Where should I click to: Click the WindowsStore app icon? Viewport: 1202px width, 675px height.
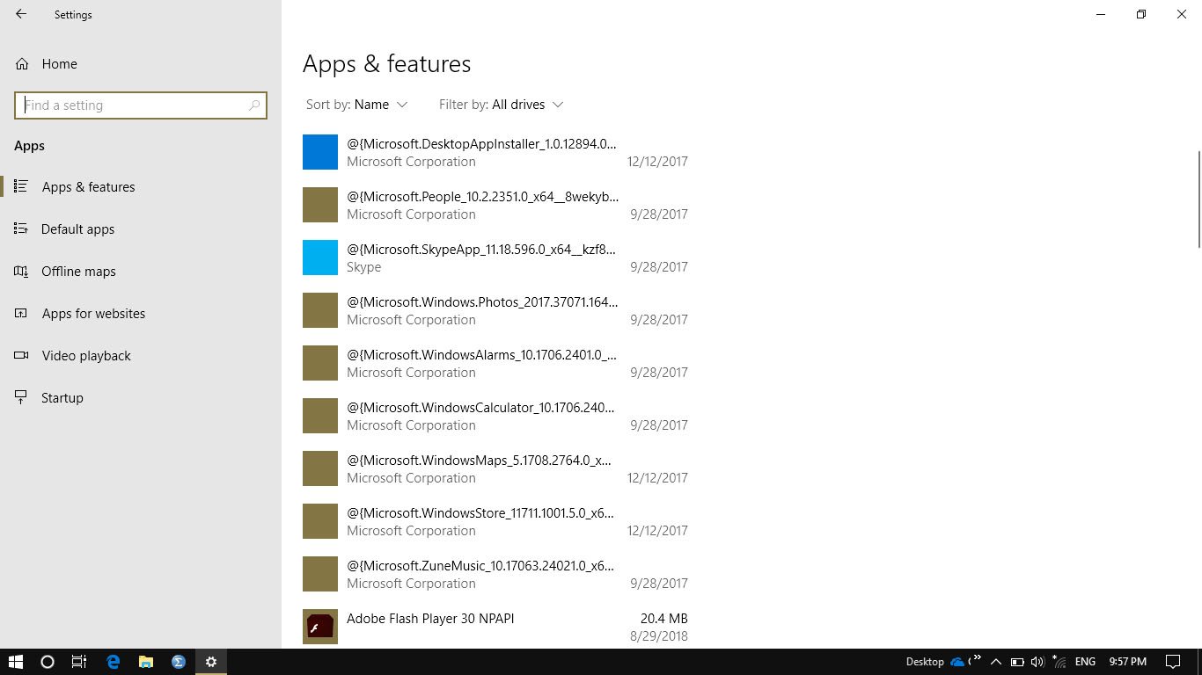[x=320, y=521]
